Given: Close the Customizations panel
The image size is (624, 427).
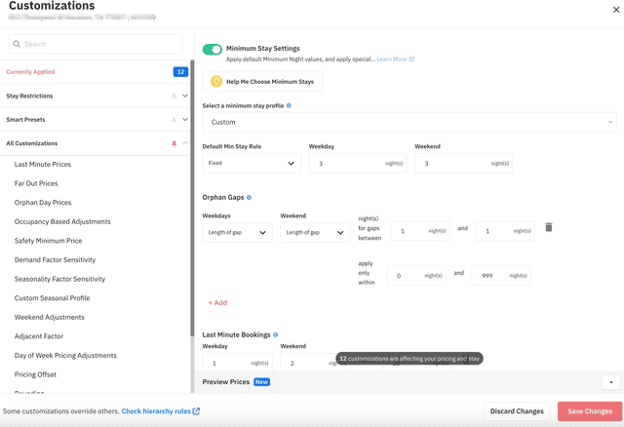Looking at the screenshot, I should pos(615,10).
